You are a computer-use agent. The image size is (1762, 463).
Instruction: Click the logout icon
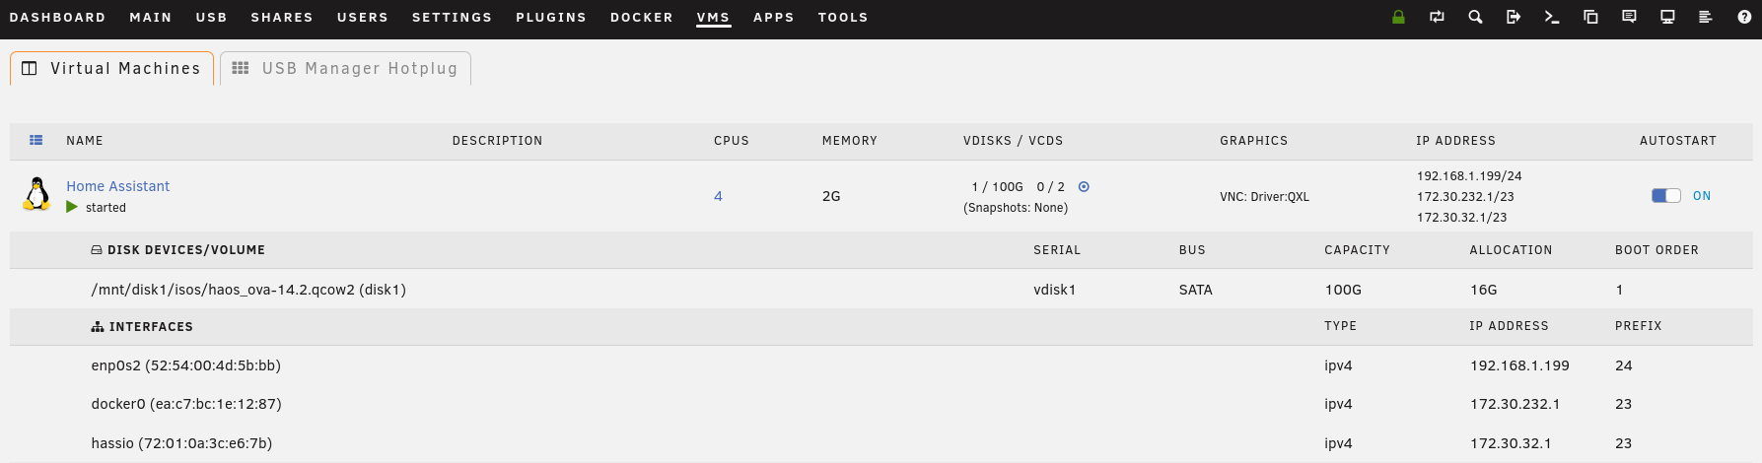click(1514, 17)
